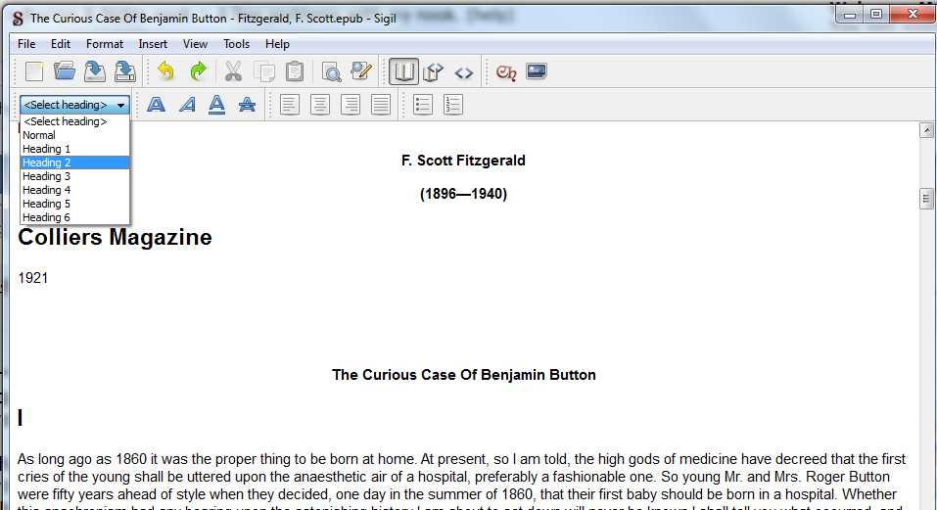
Task: Toggle underline formatting
Action: coord(217,105)
